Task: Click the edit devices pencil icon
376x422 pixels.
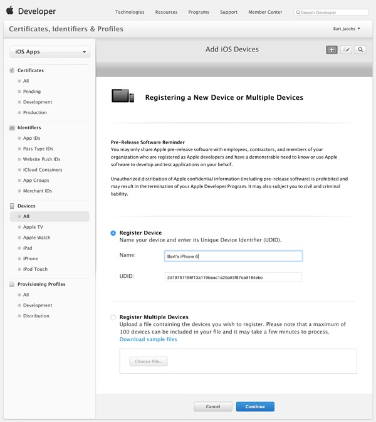Action: [x=346, y=50]
